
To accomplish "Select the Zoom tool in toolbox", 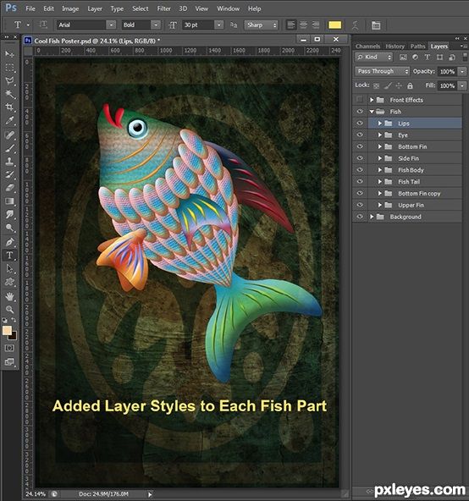I will tap(9, 309).
